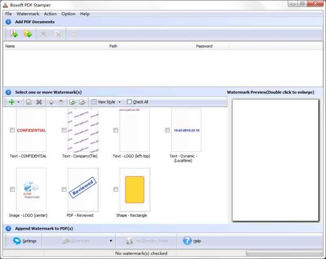The height and width of the screenshot is (259, 326).
Task: Click the Help question mark icon
Action: [187, 241]
